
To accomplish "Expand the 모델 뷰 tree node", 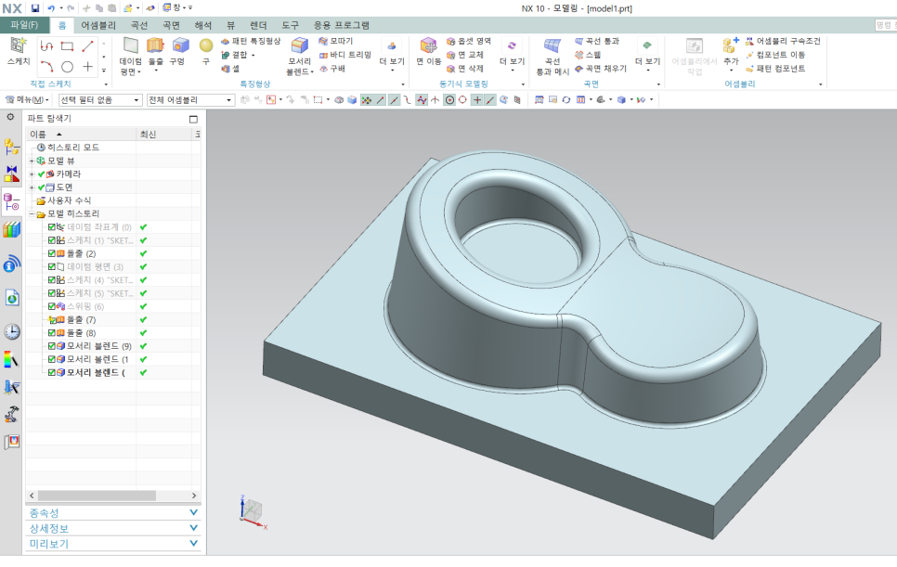I will (x=32, y=161).
